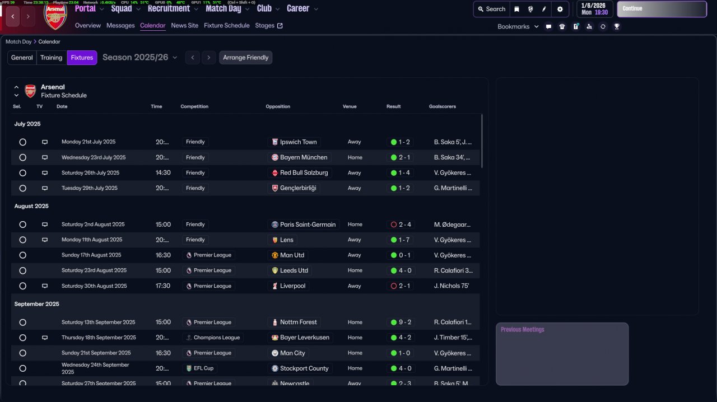Open the trophy competitions shortcut icon

617,26
